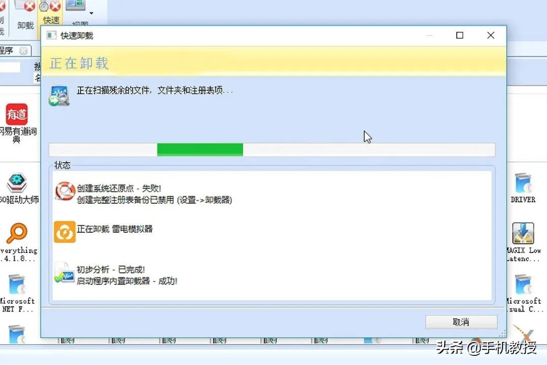This screenshot has height=365, width=547.
Task: Select the Microsoft Visual C++ icon
Action: pos(523,284)
